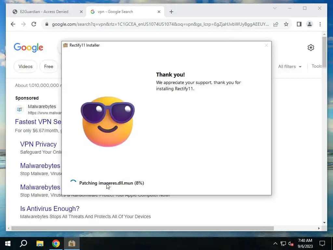333x250 pixels.
Task: Open the Windows Start menu
Action: click(8, 243)
